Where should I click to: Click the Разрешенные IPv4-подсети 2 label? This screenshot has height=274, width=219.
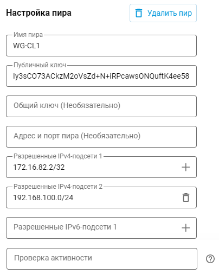58,186
